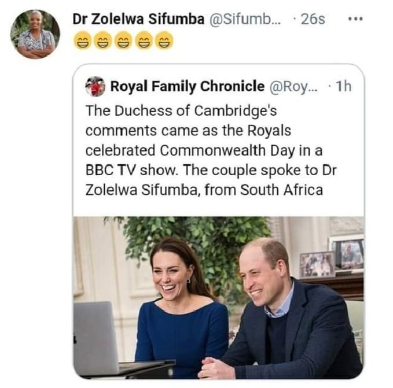Click the @Roy... handle in the quoted tweet
The image size is (393, 388).
(x=294, y=87)
